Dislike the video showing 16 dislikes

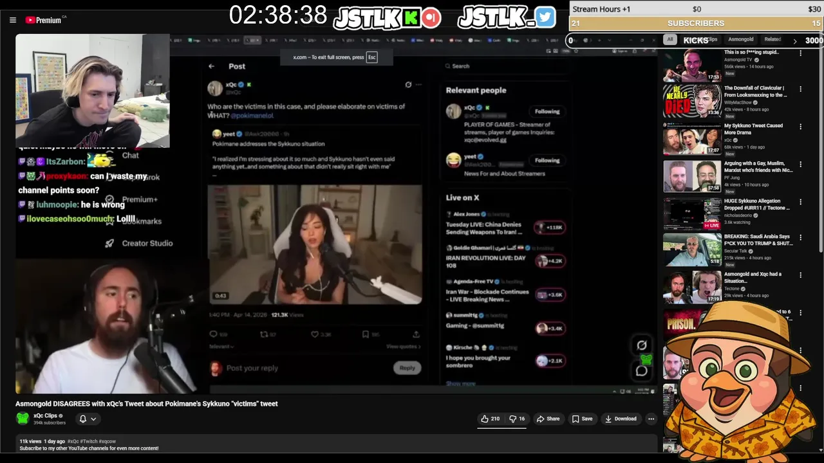point(517,419)
